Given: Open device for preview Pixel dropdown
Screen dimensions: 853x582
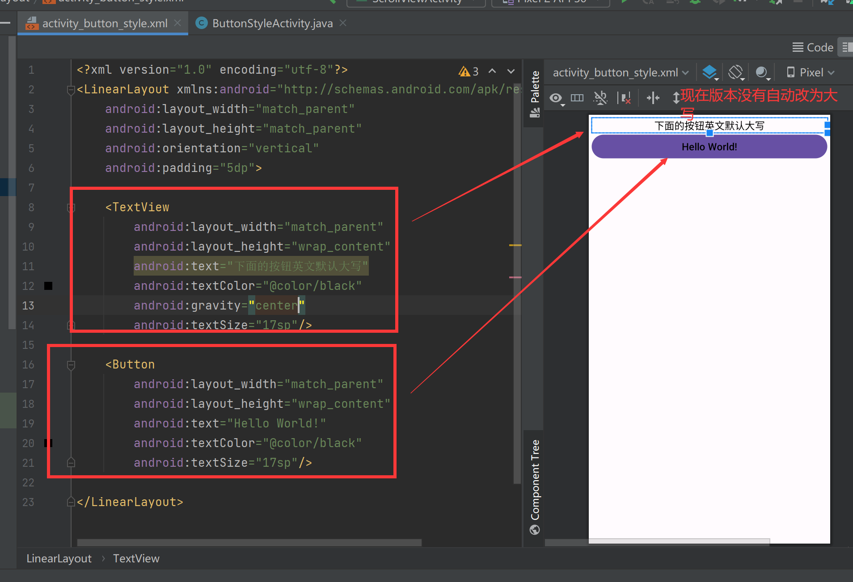Looking at the screenshot, I should coord(811,72).
